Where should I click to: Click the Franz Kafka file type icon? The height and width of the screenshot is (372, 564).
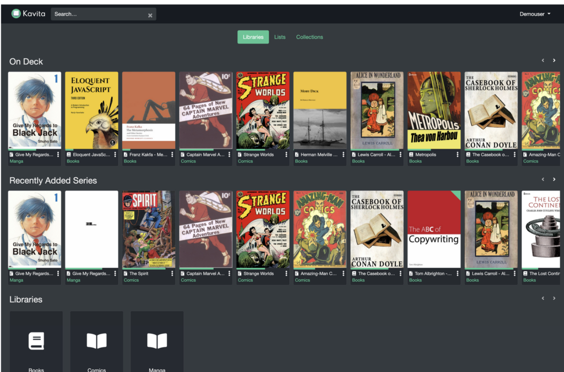[126, 155]
